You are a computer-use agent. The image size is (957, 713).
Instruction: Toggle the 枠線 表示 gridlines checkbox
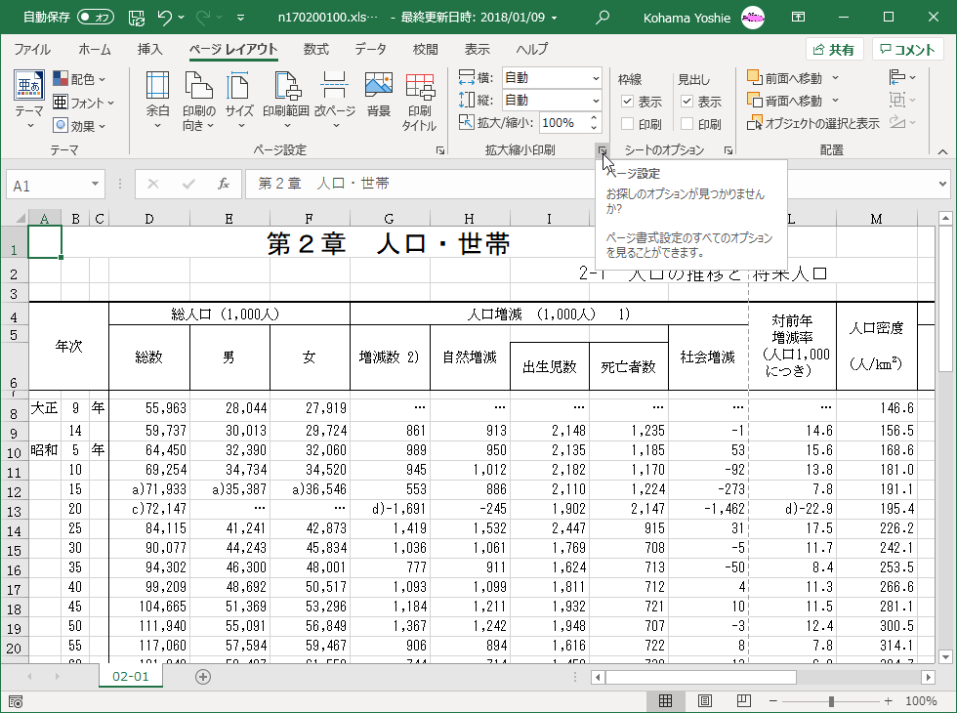[628, 102]
